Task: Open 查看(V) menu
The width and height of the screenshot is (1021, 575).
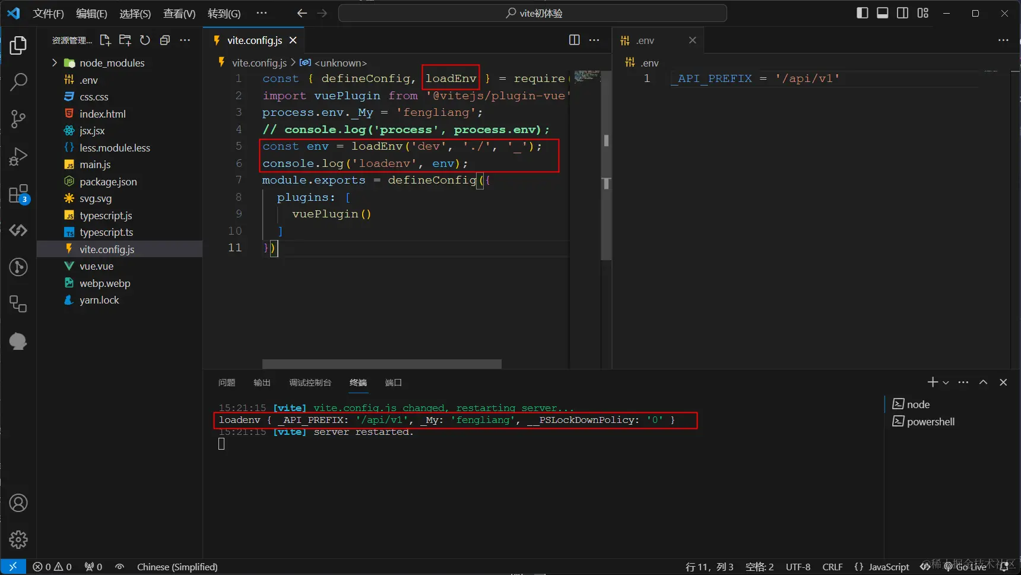Action: 179,13
